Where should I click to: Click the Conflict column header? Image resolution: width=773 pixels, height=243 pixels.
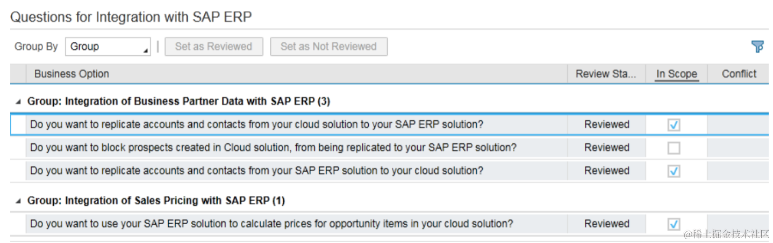point(739,74)
